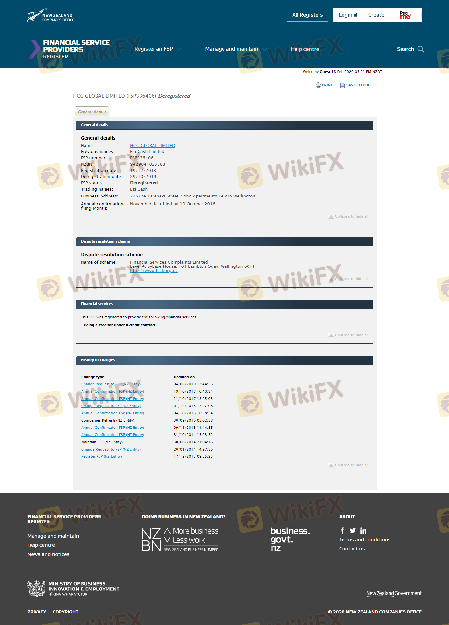
Task: Click the New Zealand Companies Office logo
Action: click(51, 15)
